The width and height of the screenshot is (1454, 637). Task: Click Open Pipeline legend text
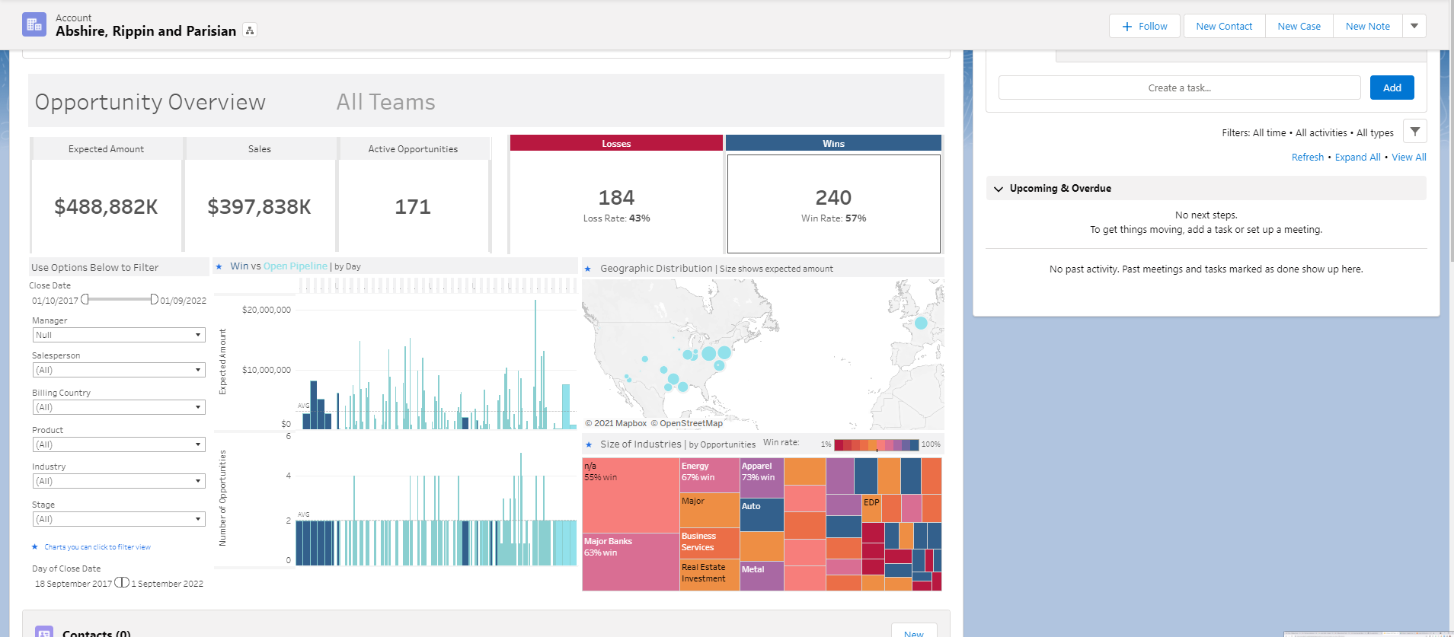[295, 266]
